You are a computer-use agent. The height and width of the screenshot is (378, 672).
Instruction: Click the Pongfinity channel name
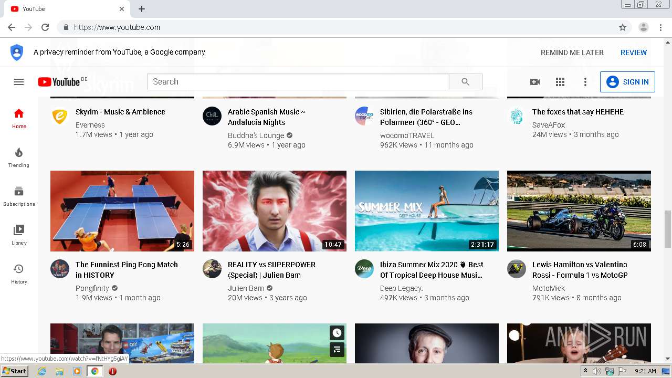tap(92, 288)
